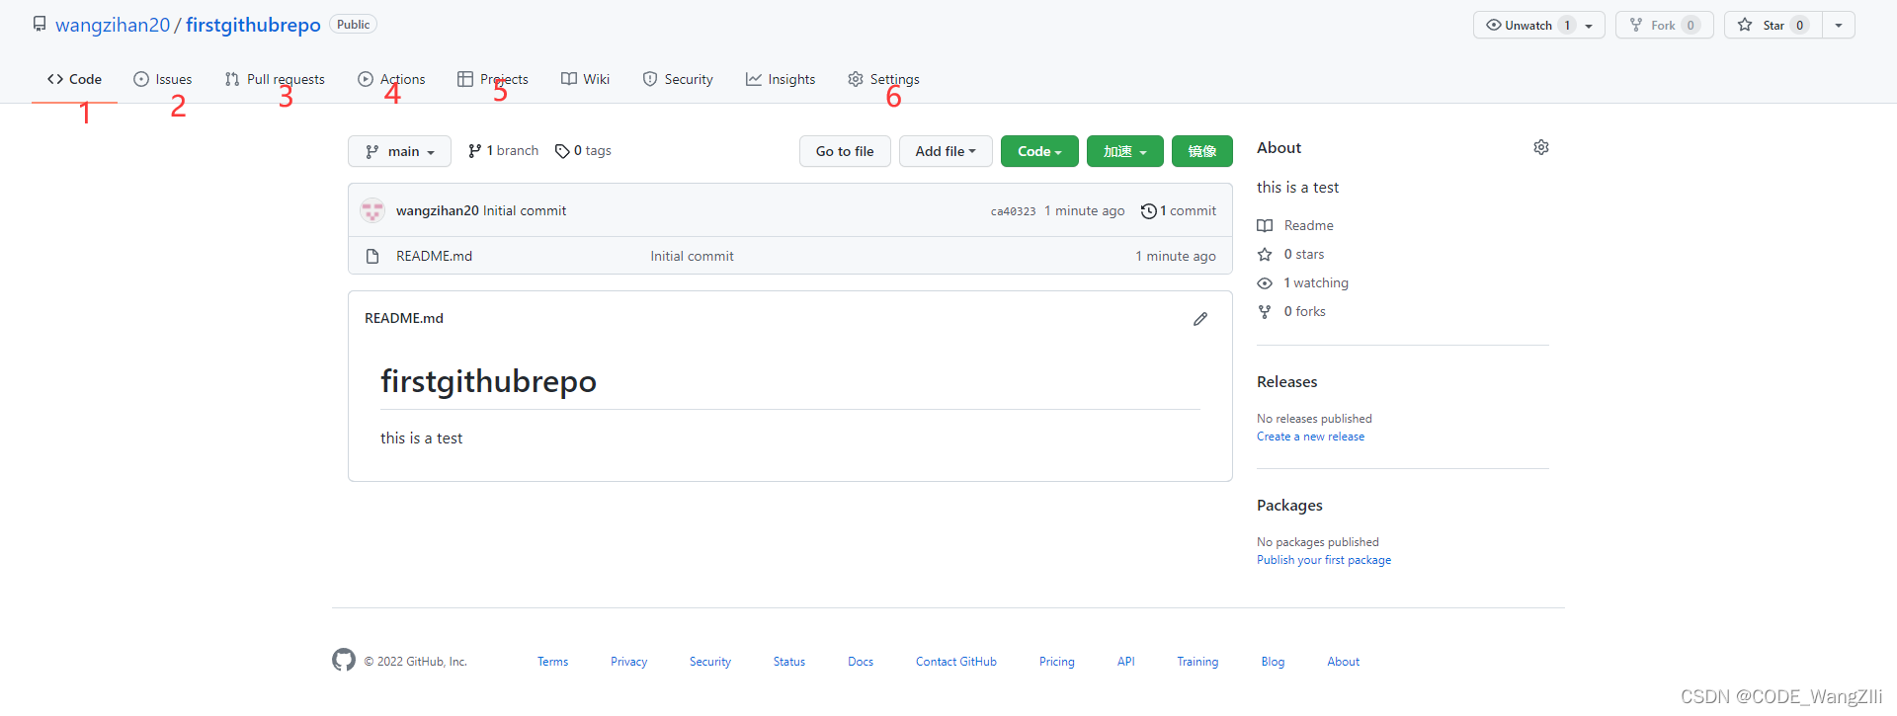The height and width of the screenshot is (716, 1897).
Task: Open the Security footer link
Action: tap(710, 662)
